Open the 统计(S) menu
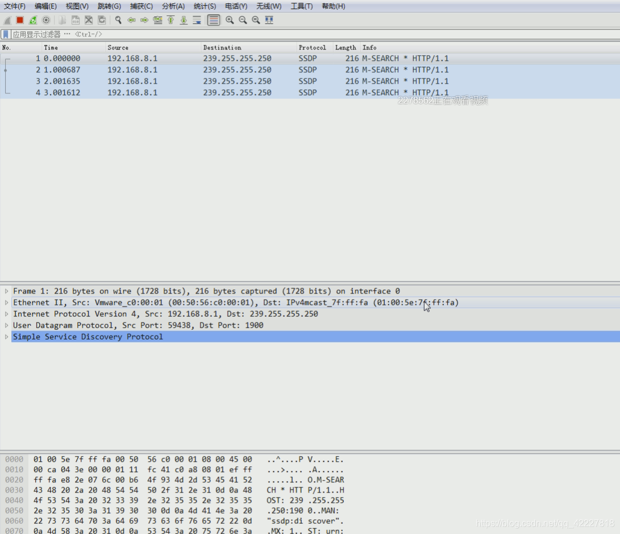Image resolution: width=620 pixels, height=534 pixels. [205, 6]
